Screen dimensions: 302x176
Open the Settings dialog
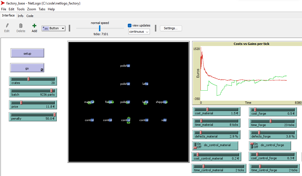click(171, 28)
